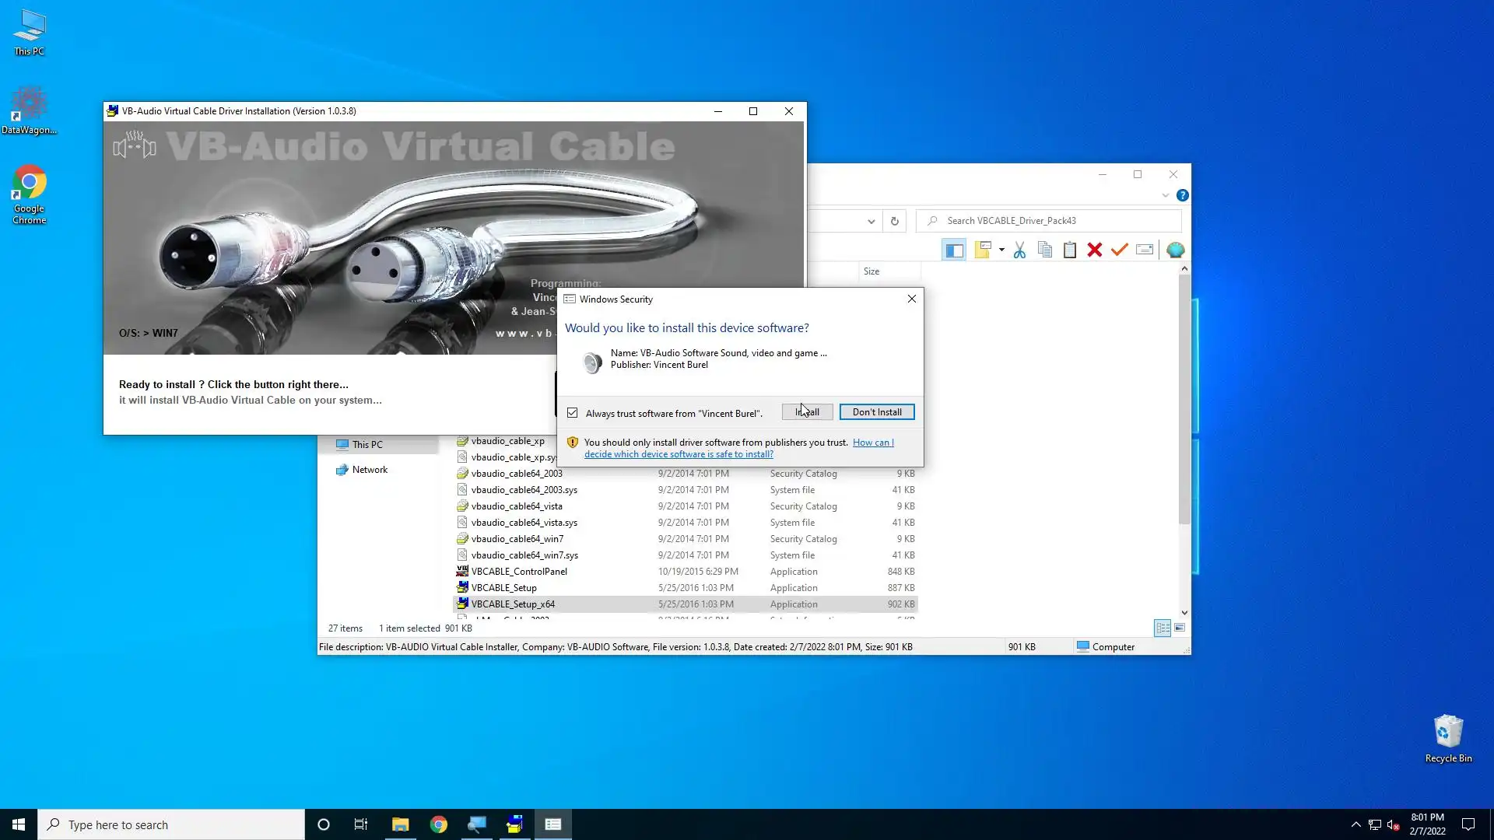Expand the ribbon chevron near help icon
1494x840 pixels.
tap(1166, 195)
